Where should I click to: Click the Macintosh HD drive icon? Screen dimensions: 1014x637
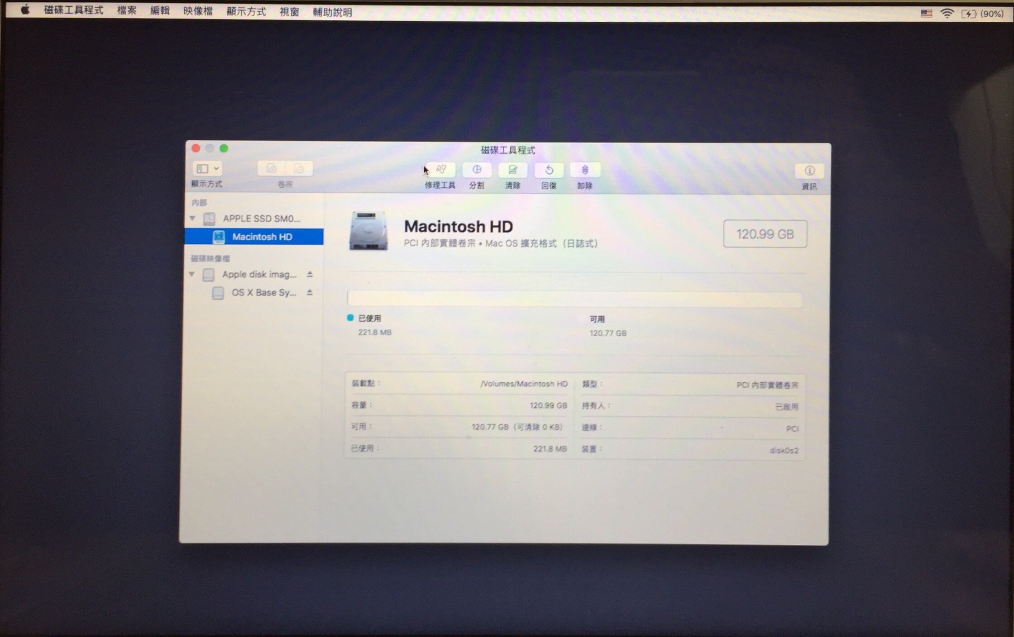pos(368,231)
